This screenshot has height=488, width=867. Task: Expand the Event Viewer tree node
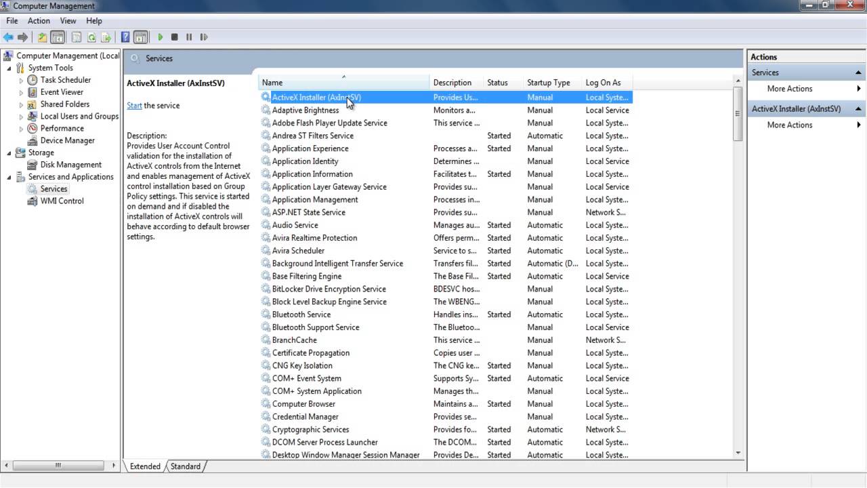click(21, 92)
